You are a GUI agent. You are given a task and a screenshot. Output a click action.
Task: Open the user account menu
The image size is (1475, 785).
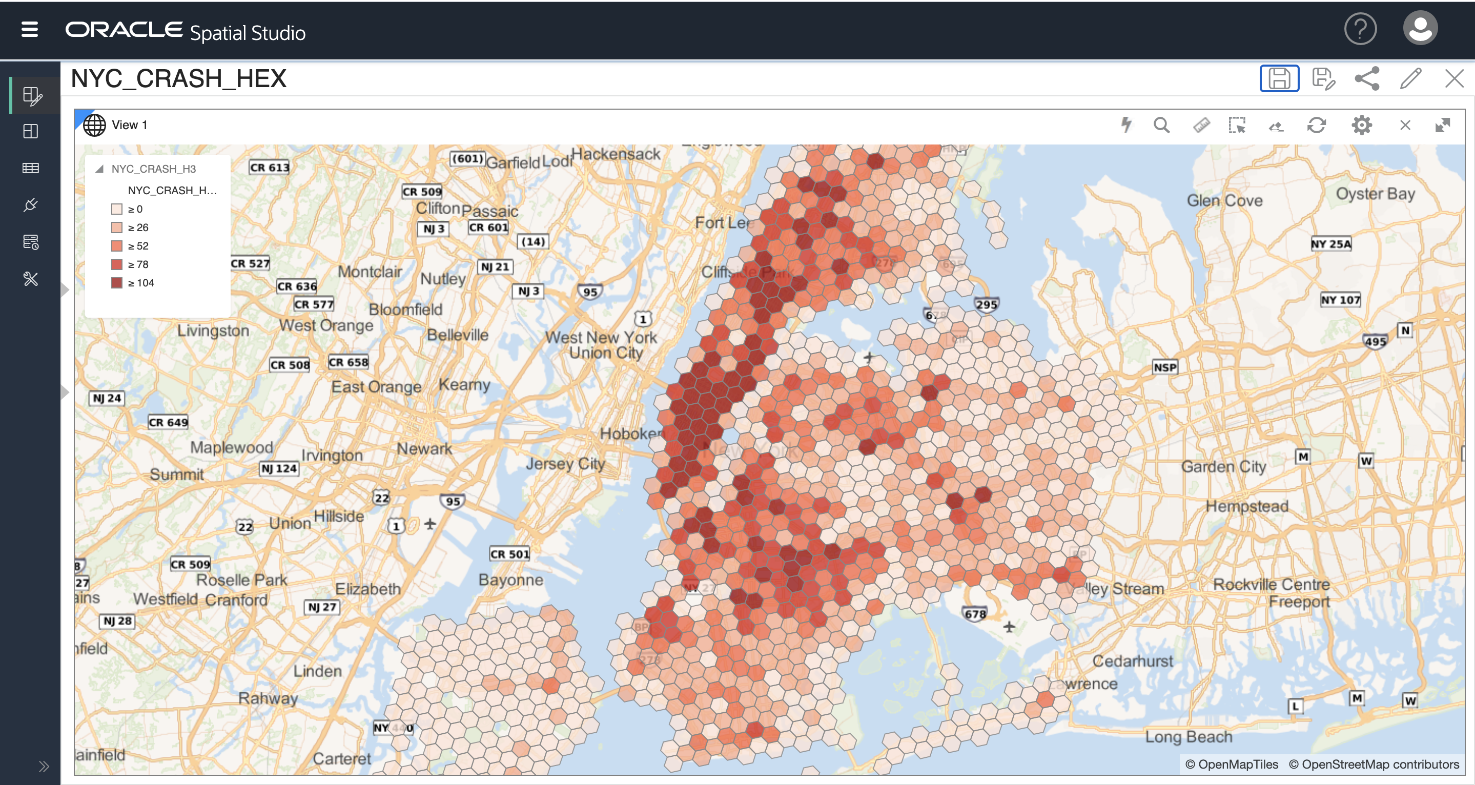[1420, 29]
